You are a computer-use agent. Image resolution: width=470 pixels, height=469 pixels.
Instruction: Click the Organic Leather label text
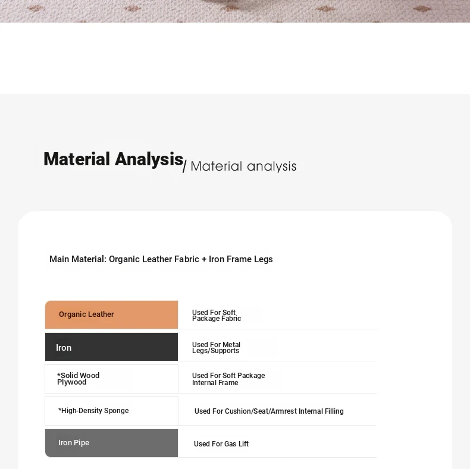pos(86,314)
